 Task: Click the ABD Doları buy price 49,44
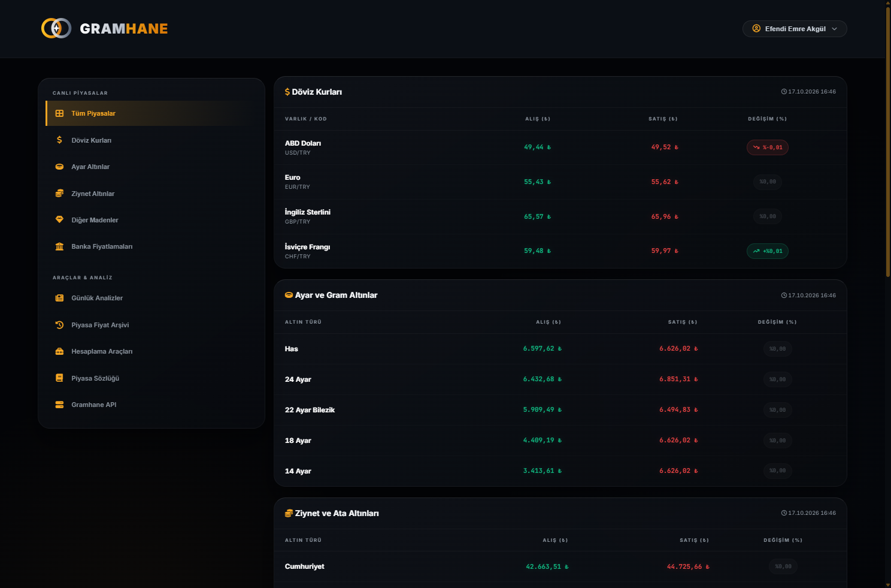(537, 147)
